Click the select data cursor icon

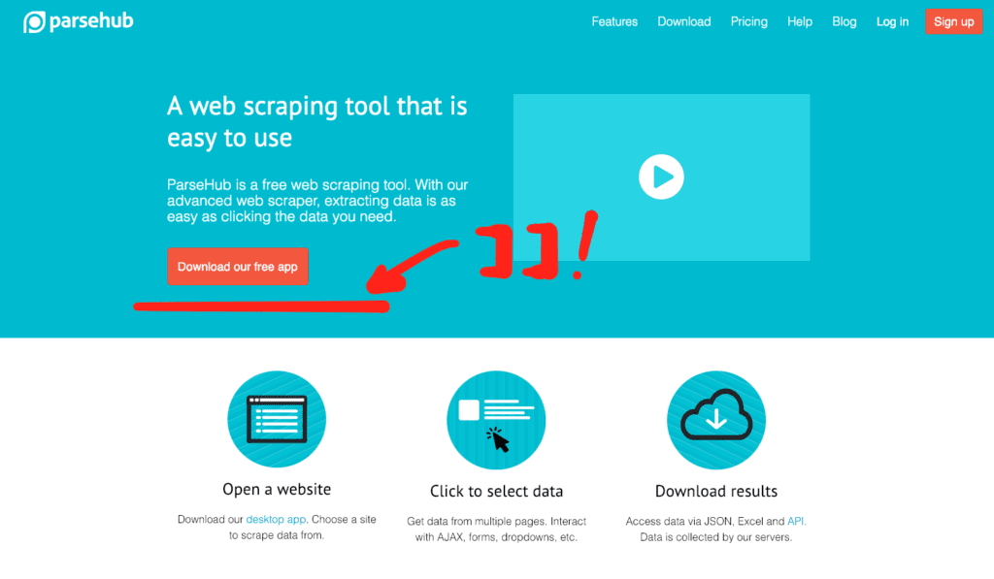coord(496,420)
